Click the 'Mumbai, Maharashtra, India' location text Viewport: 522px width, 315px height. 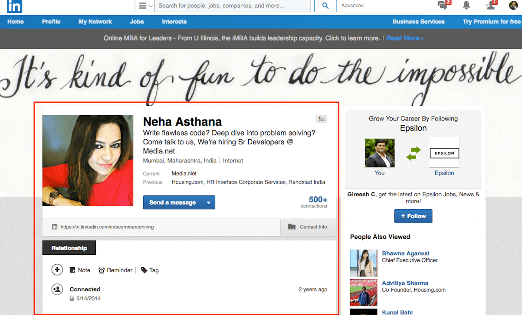tap(180, 161)
